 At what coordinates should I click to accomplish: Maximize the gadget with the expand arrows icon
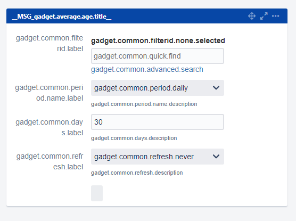(264, 16)
